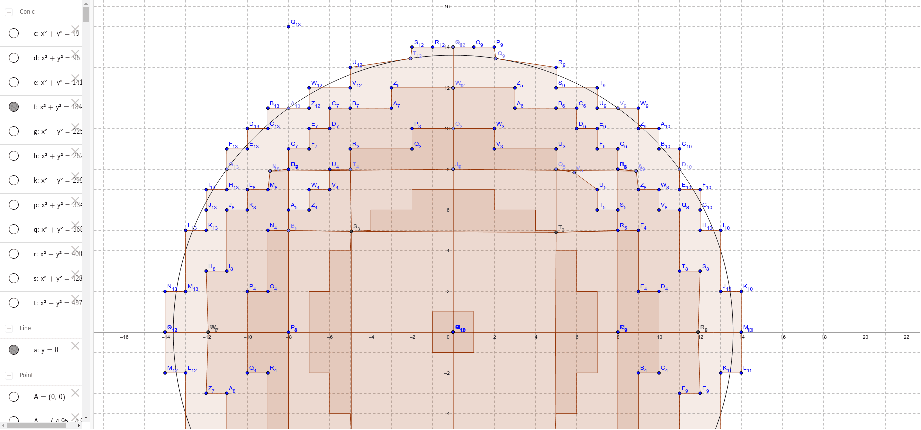Show conic c via its visibility circle
This screenshot has height=430, width=921.
tap(14, 33)
